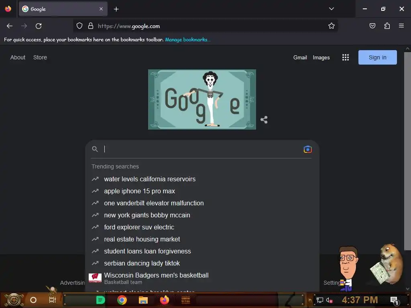Open the Google apps grid

coord(346,57)
